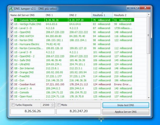Image resolution: width=160 pixels, height=125 pixels.
Task: Click primary DNS field showing 8.26.56.26
Action: point(33,111)
